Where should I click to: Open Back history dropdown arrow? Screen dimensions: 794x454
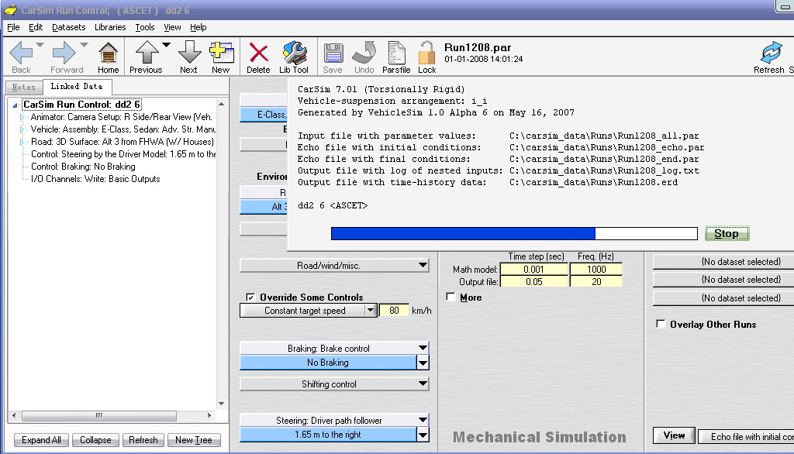coord(40,45)
